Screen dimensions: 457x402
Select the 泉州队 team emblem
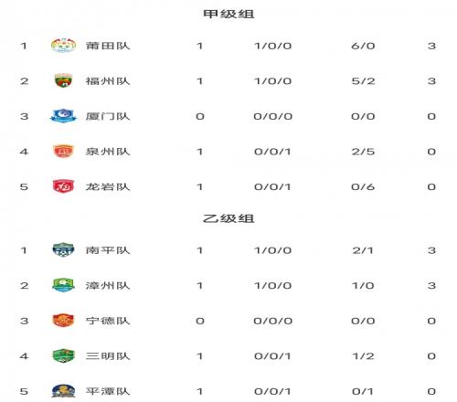[x=63, y=151]
